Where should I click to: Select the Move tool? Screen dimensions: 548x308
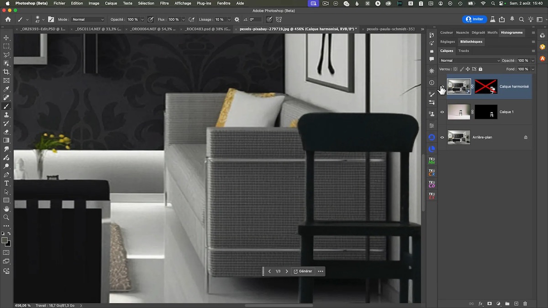[x=6, y=38]
